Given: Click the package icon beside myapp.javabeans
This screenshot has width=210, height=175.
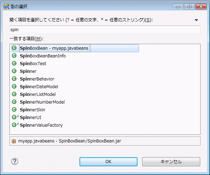Looking at the screenshot, I should 14,141.
